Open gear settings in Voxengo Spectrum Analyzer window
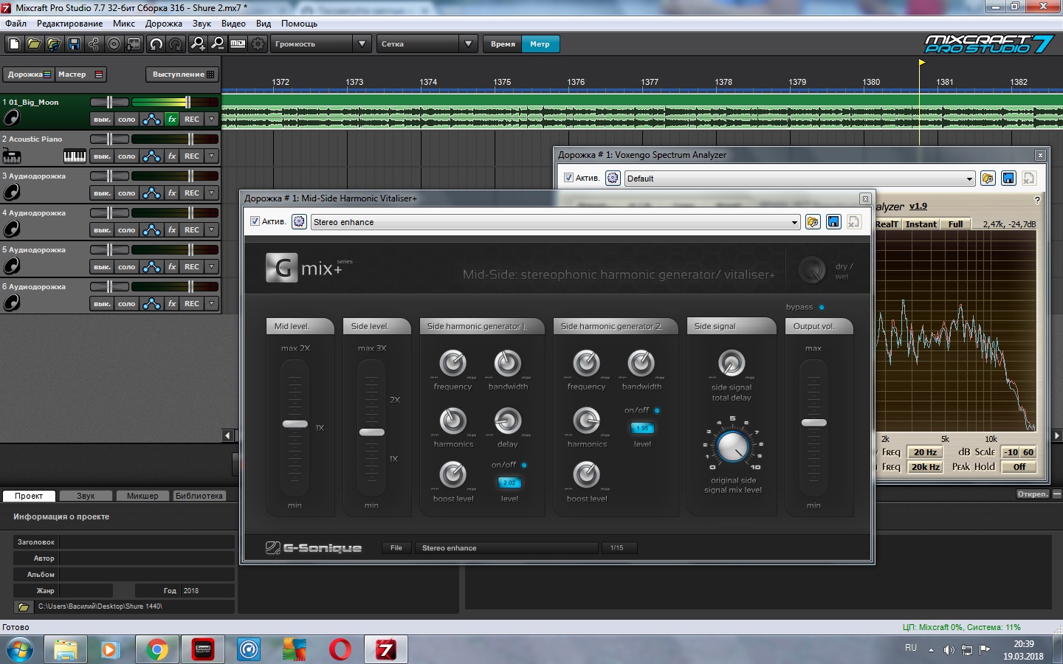 click(x=613, y=178)
